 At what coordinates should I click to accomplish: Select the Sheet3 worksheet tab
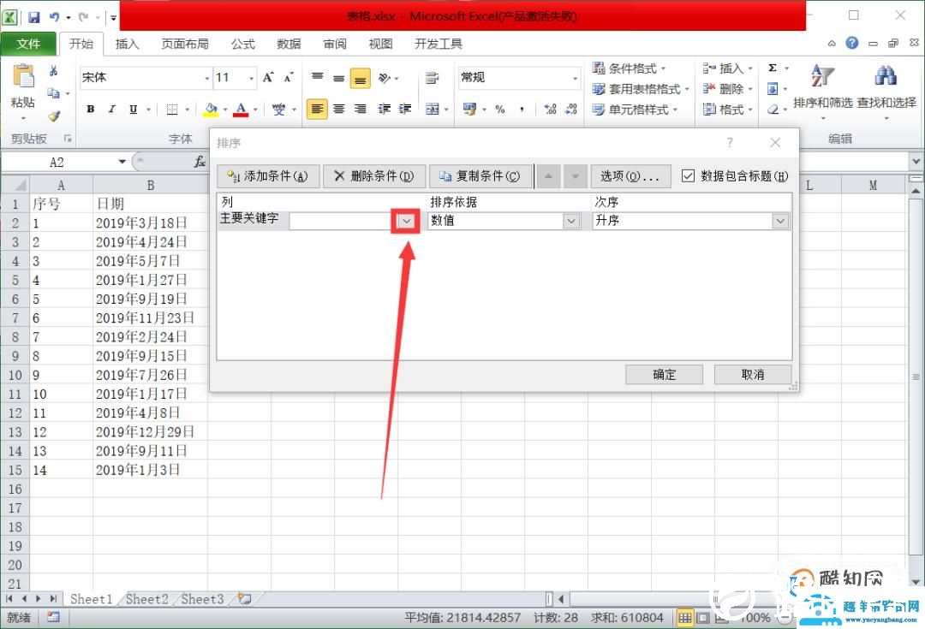click(x=202, y=599)
